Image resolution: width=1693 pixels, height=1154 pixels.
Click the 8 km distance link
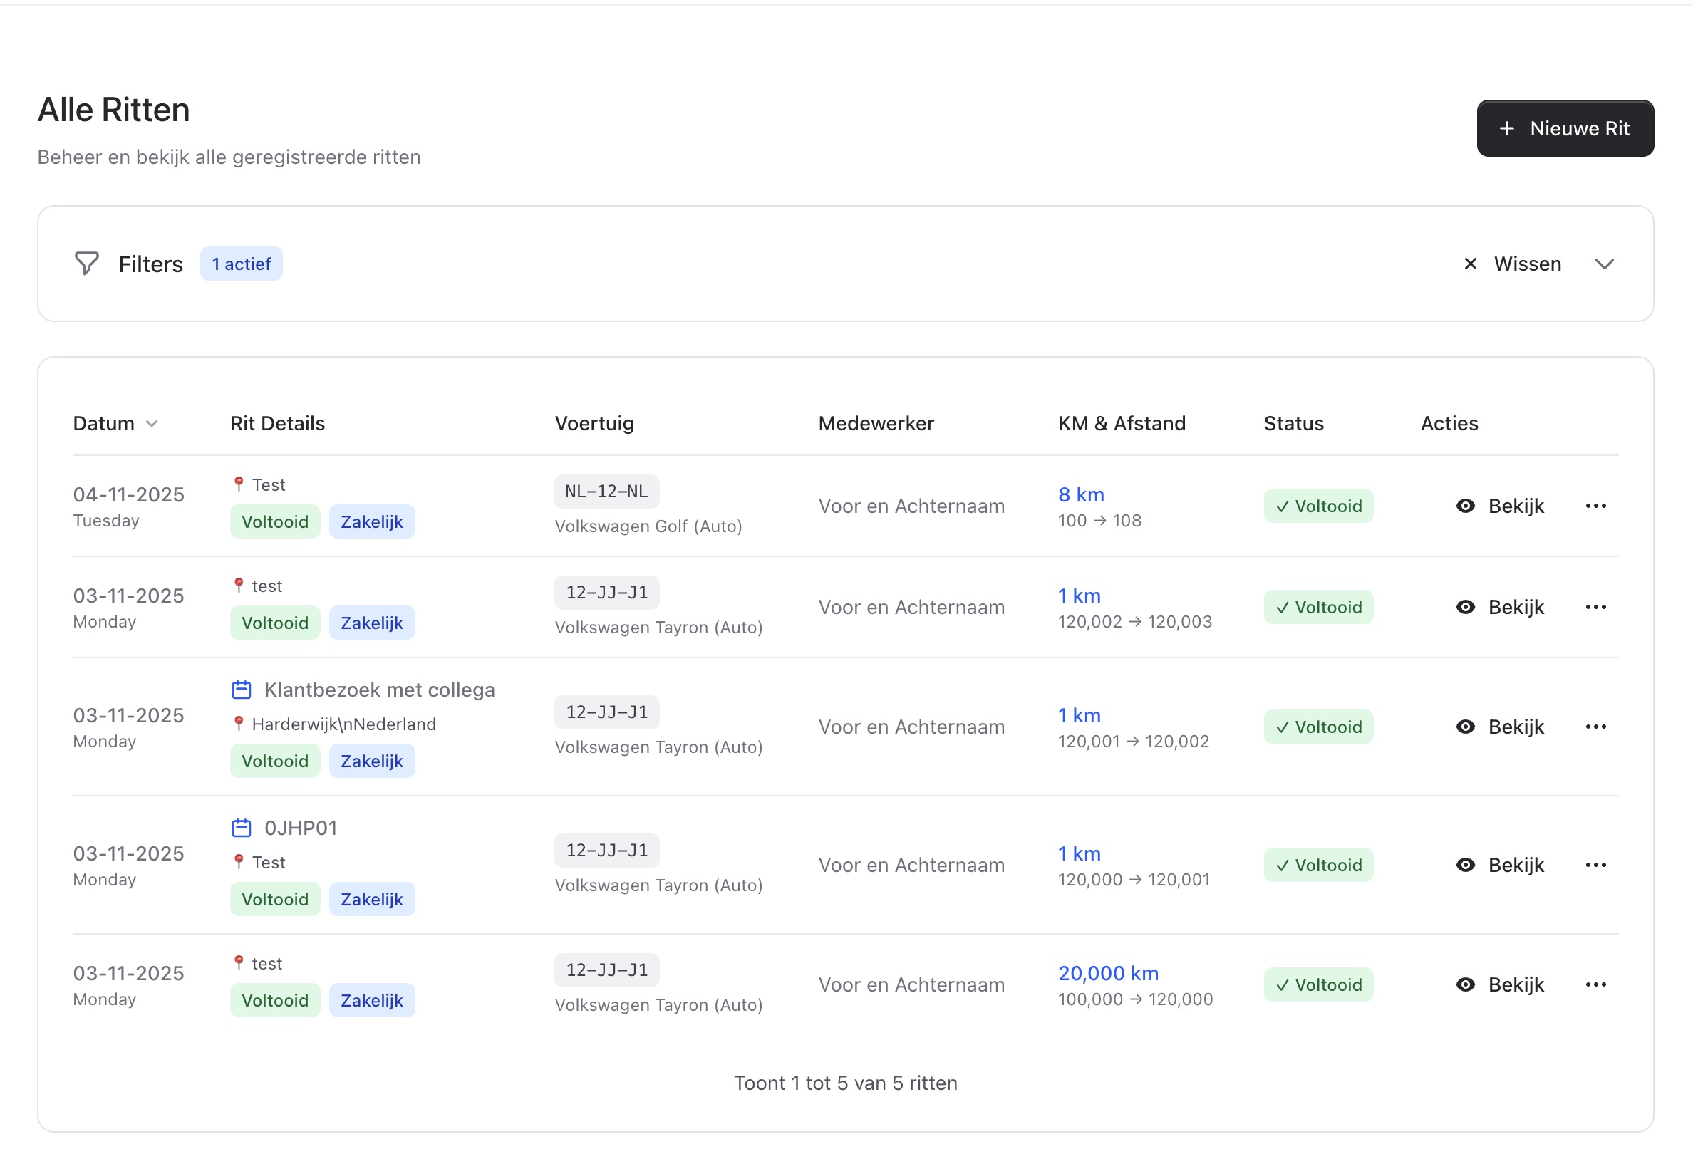pyautogui.click(x=1081, y=494)
